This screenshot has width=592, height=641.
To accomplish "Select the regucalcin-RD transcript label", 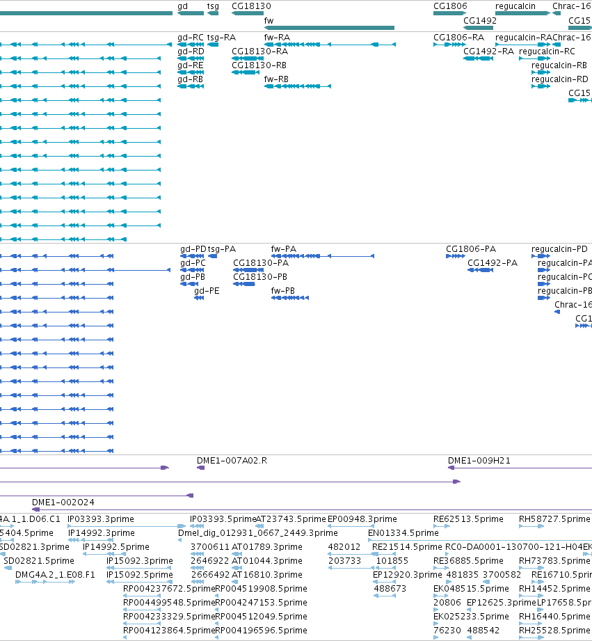I will coord(560,79).
